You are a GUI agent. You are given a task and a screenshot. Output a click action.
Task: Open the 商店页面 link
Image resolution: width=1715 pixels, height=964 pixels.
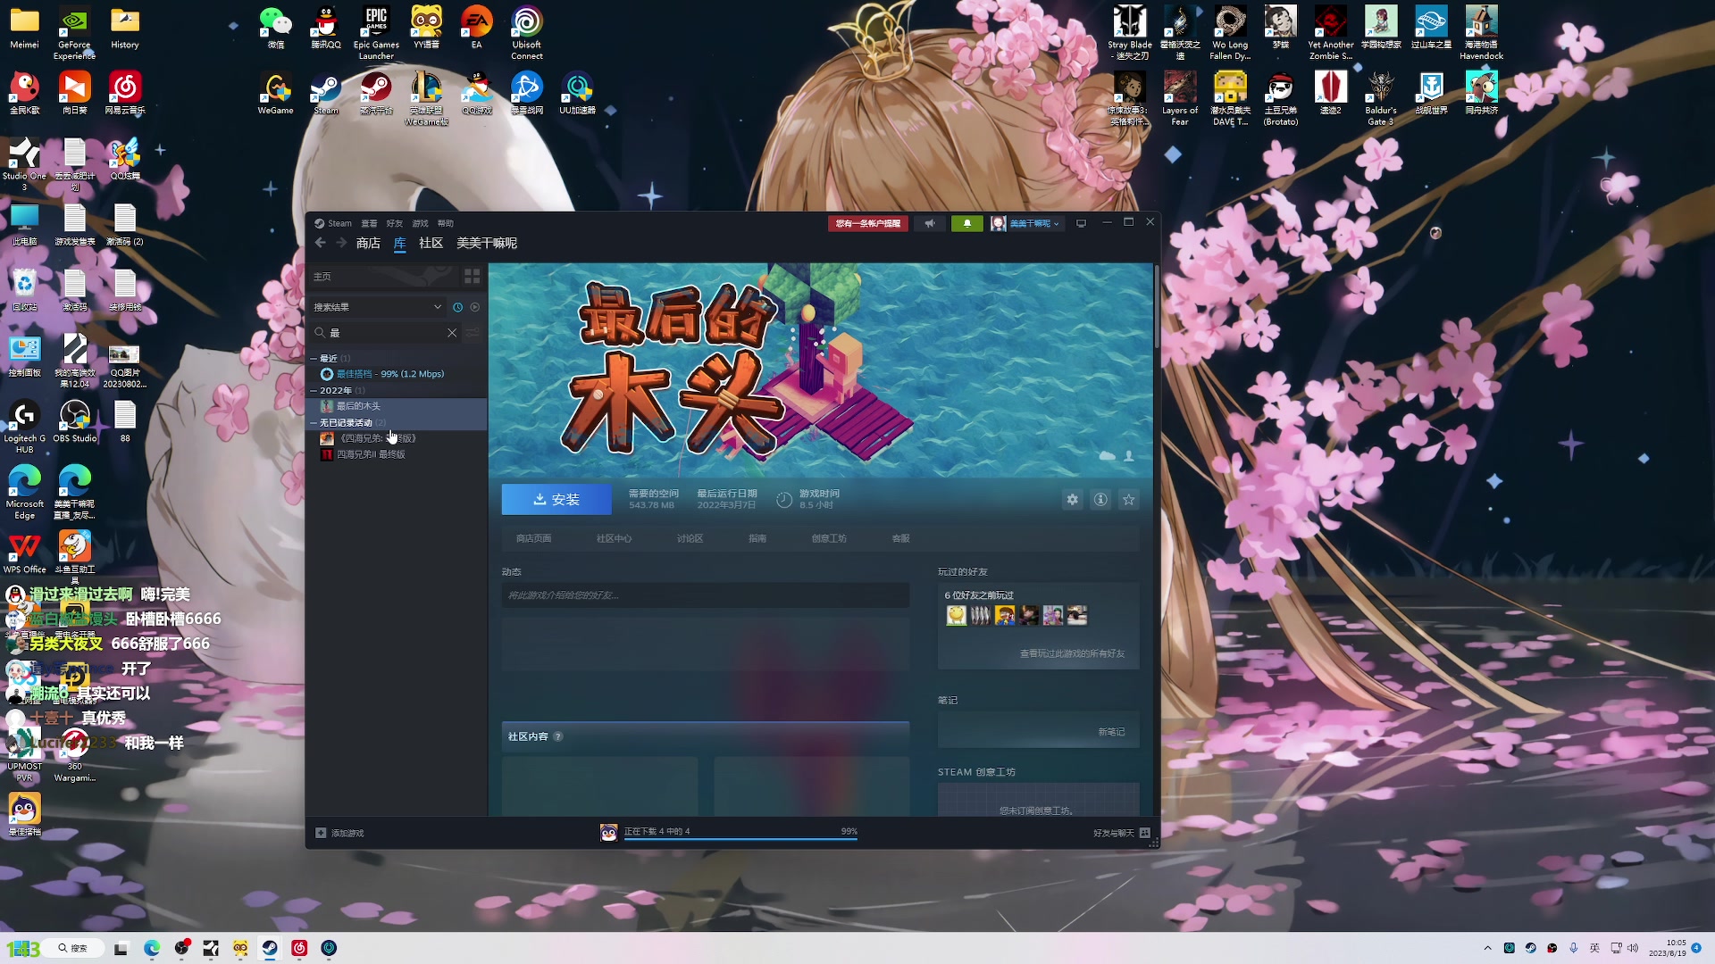[x=533, y=538]
